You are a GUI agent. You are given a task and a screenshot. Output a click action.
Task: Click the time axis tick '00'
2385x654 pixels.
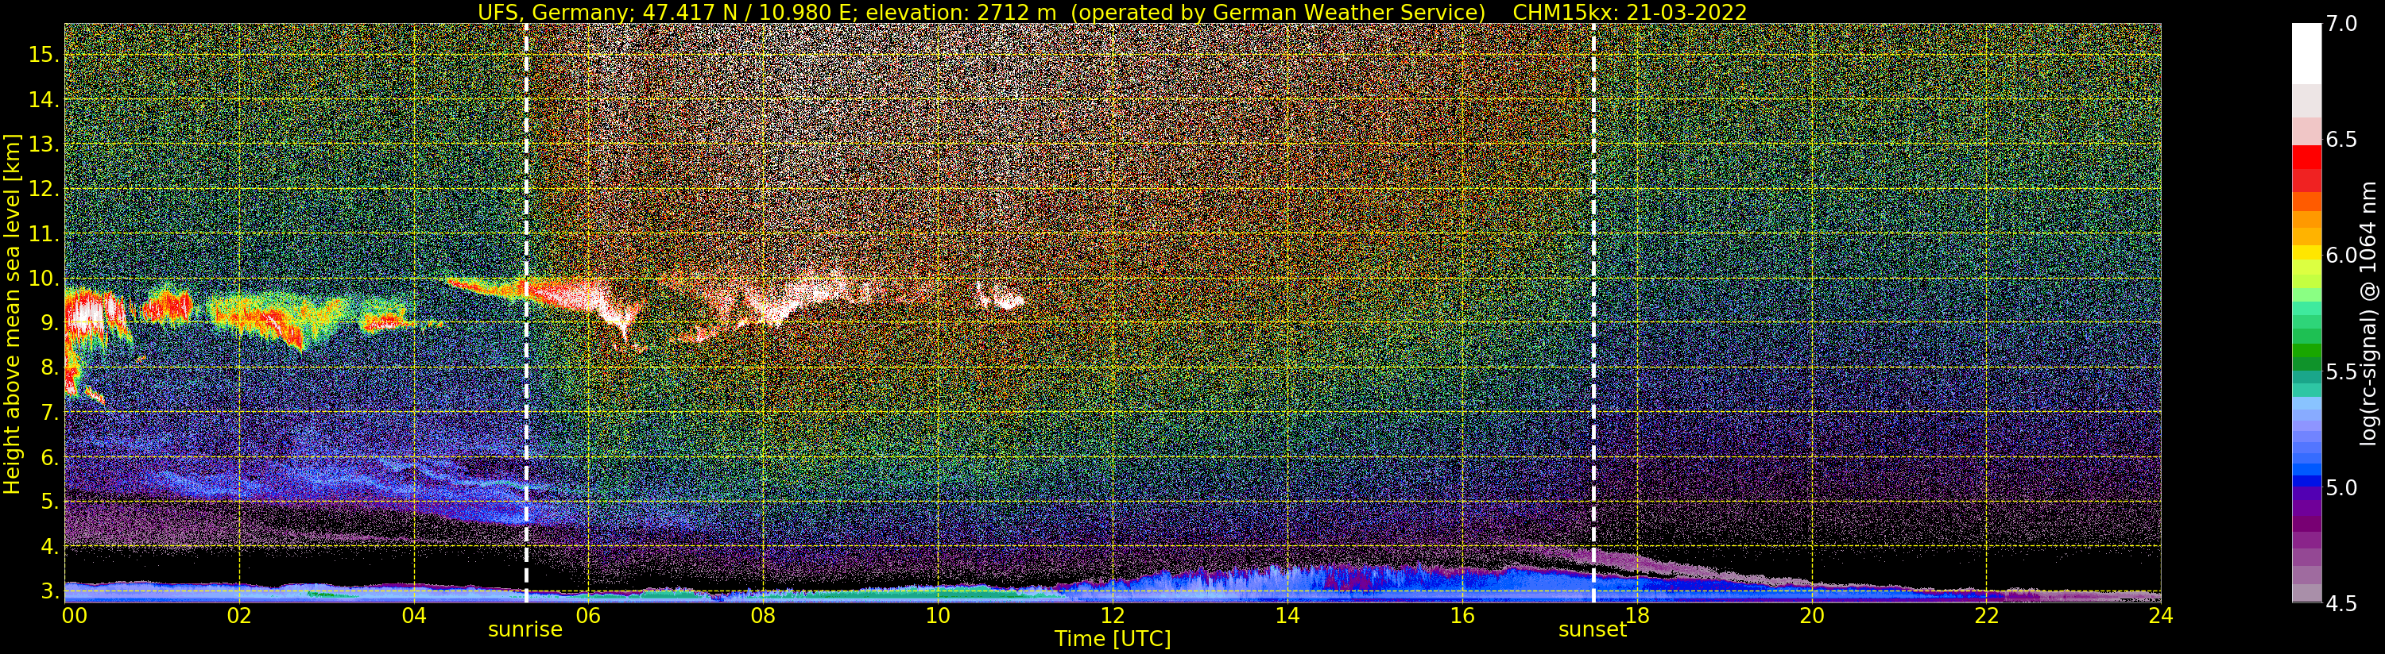pyautogui.click(x=74, y=615)
